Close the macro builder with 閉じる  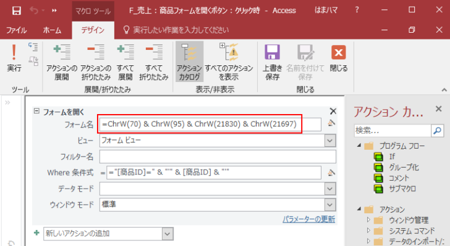(339, 58)
